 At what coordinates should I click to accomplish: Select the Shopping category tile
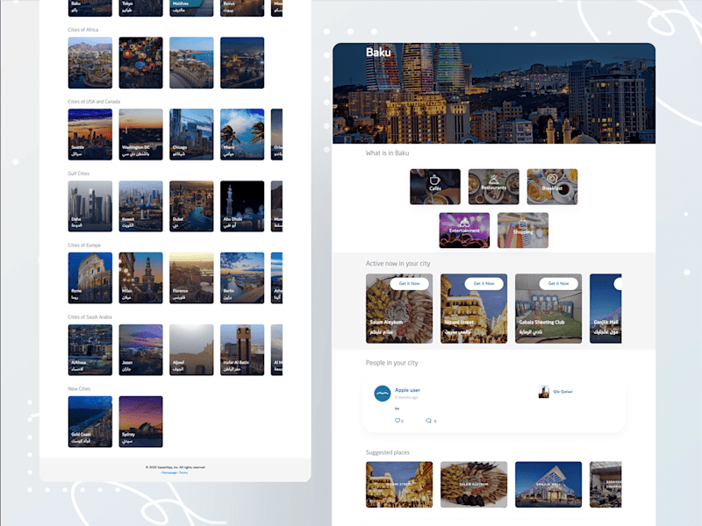(523, 231)
